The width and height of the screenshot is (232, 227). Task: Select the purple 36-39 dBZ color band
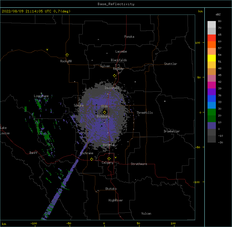coord(212,92)
